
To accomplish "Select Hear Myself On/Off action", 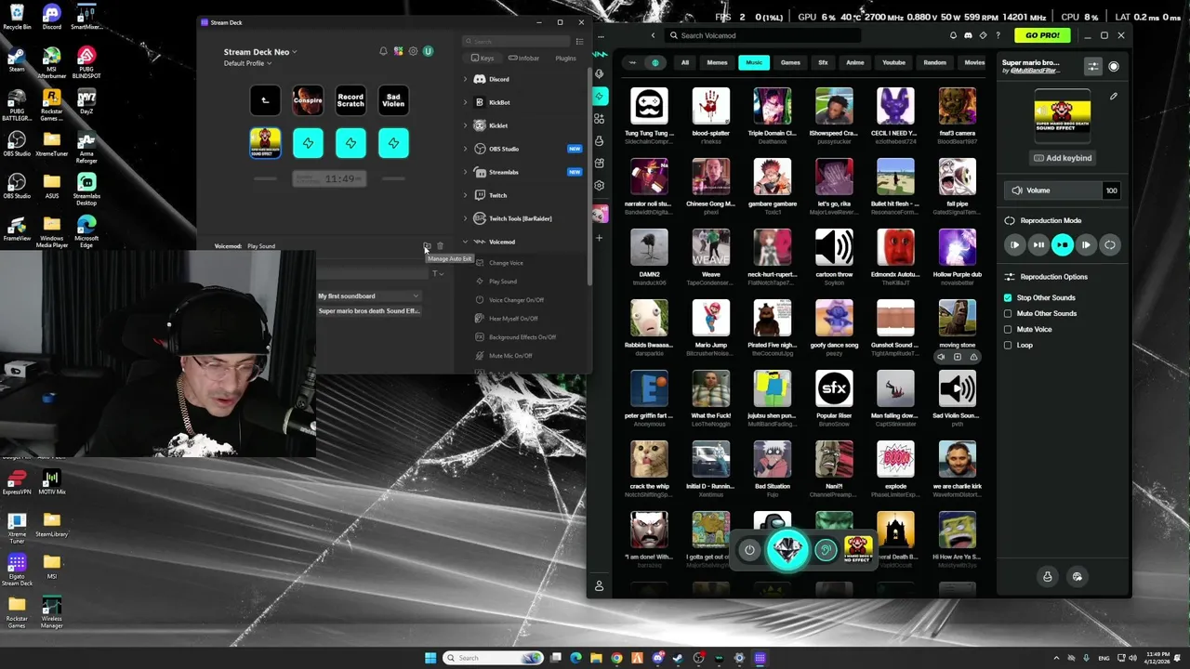I will click(x=513, y=319).
